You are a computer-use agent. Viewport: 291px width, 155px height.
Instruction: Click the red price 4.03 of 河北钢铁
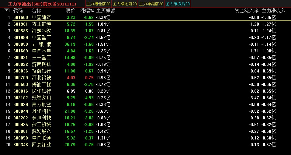click(71, 78)
